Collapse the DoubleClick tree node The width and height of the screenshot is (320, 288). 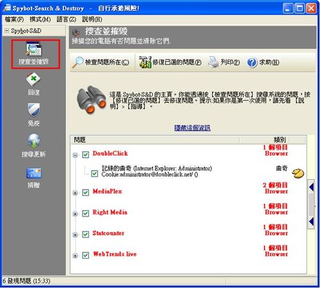pyautogui.click(x=75, y=155)
